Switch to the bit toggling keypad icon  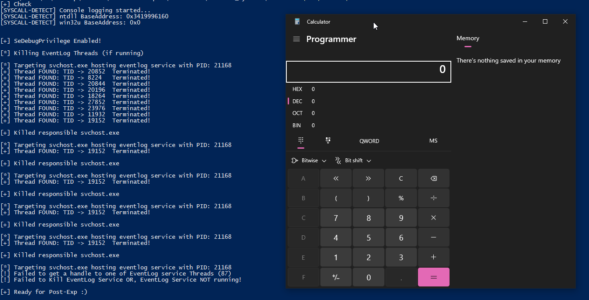click(328, 141)
